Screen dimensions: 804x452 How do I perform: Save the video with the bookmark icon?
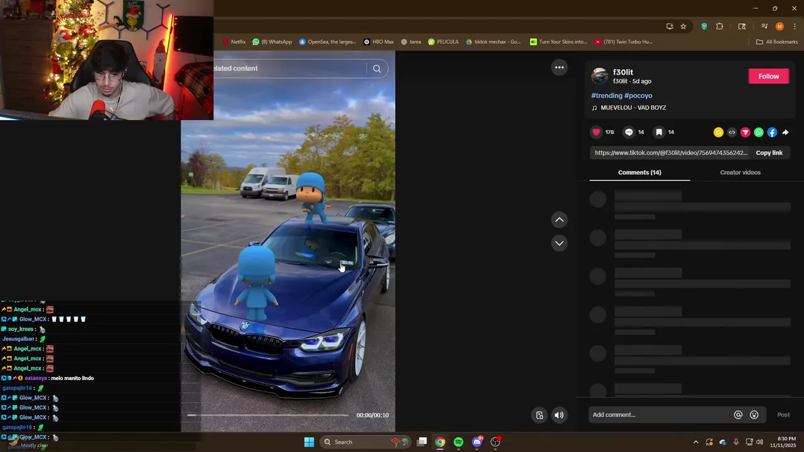click(x=659, y=132)
